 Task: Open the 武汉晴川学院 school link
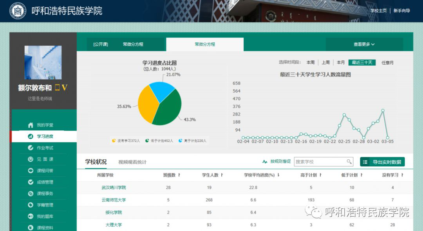114,188
